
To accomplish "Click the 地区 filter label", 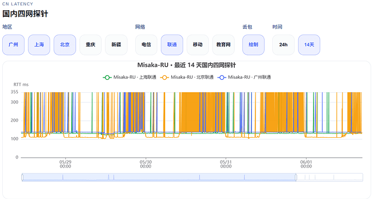I will point(7,27).
